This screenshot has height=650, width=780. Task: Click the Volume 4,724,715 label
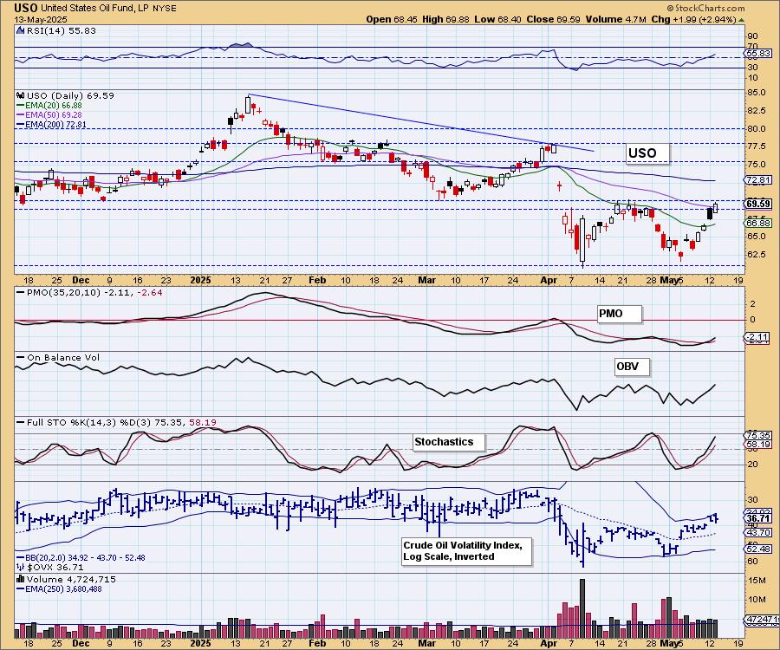(67, 580)
